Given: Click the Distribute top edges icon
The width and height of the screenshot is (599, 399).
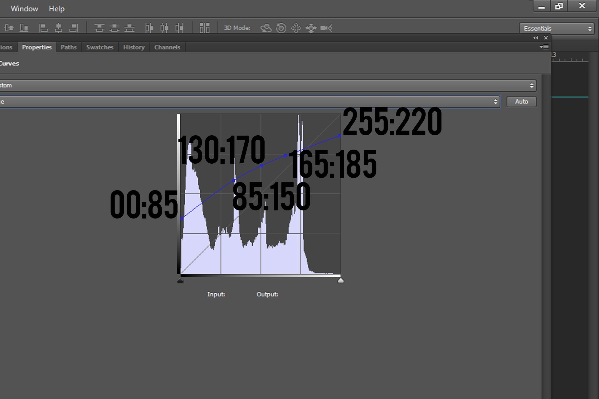Looking at the screenshot, I should pos(99,28).
